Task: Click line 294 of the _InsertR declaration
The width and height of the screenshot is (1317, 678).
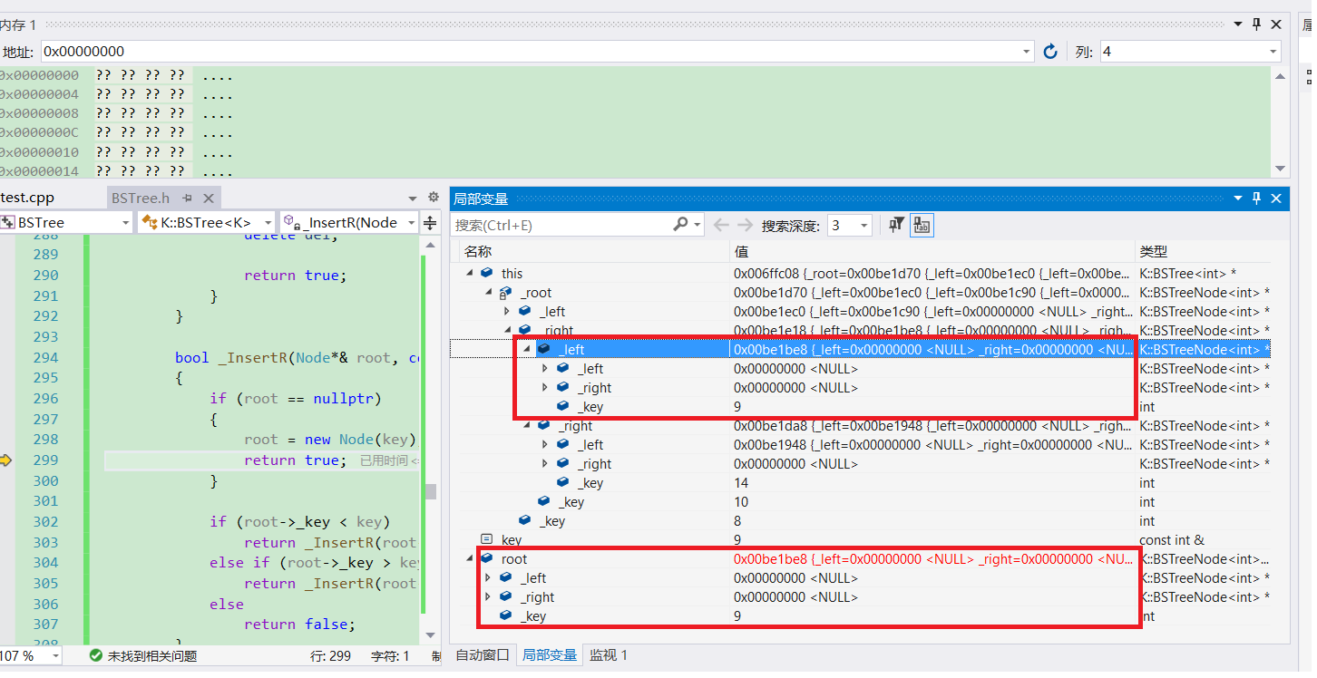Action: pos(296,357)
